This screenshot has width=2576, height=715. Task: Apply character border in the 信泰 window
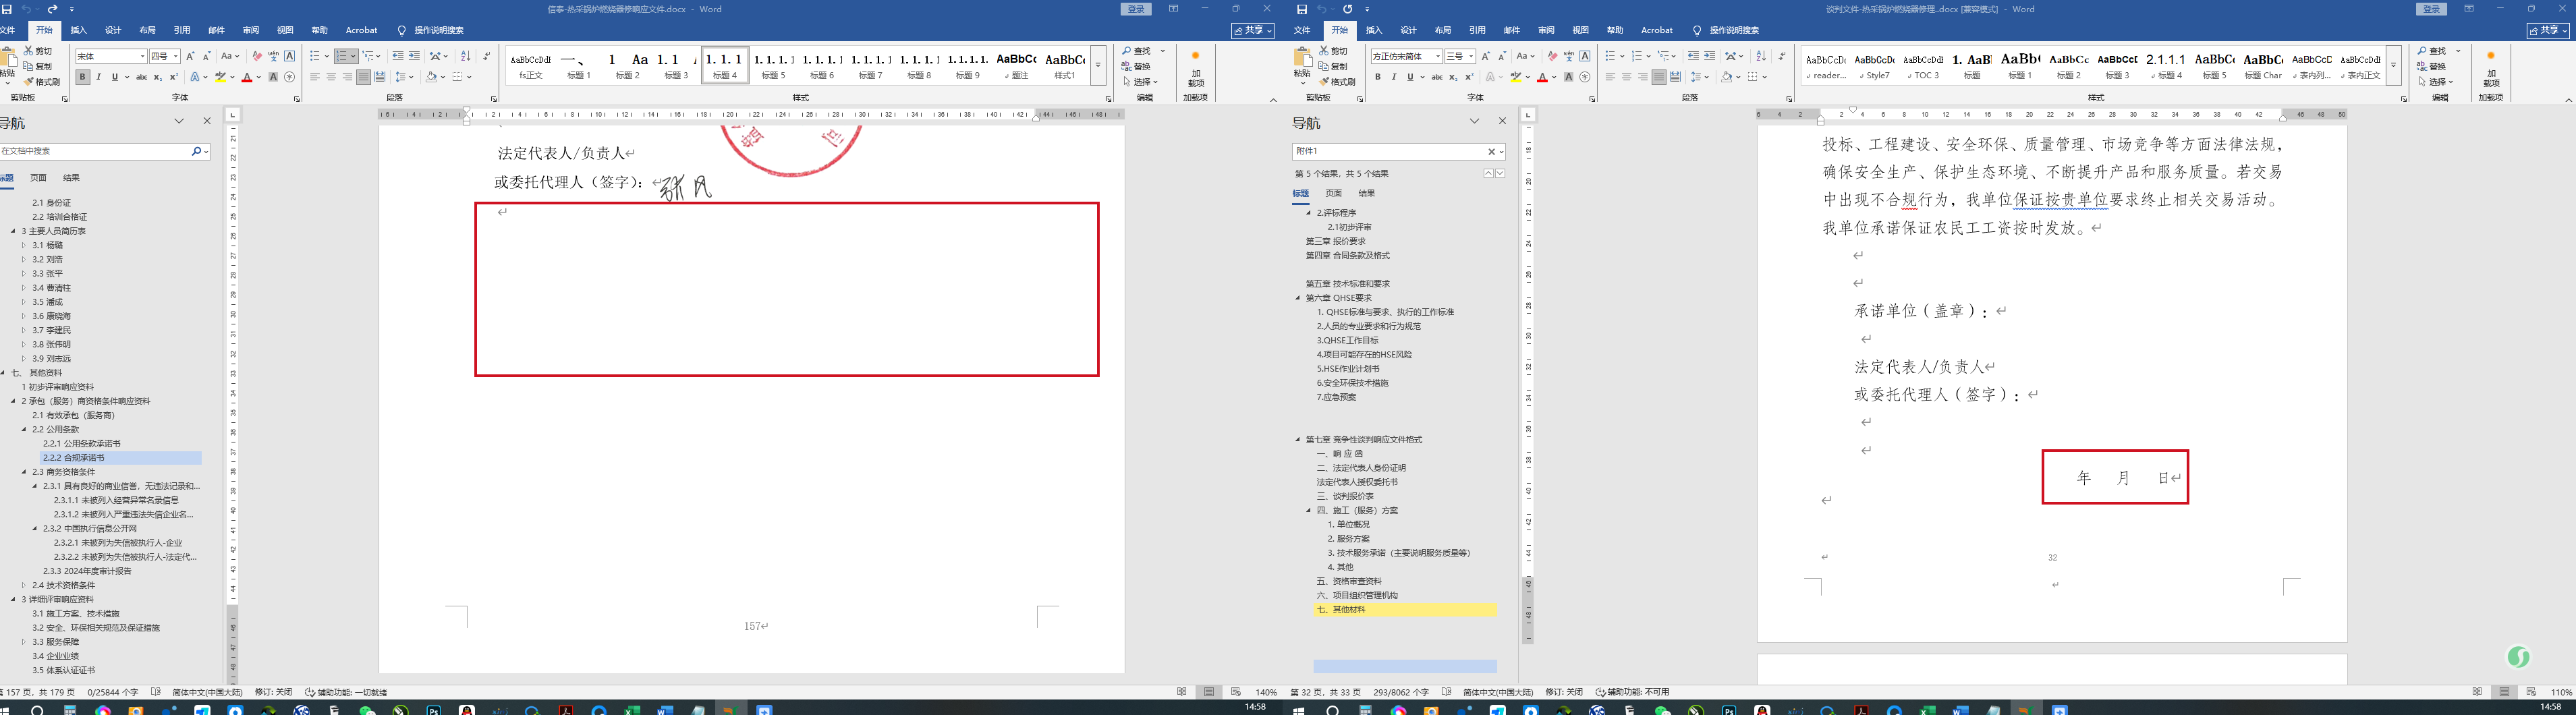[x=289, y=56]
